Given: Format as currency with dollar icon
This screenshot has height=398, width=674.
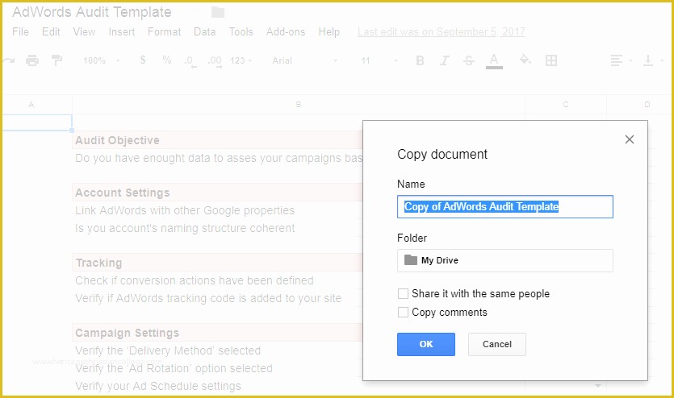Looking at the screenshot, I should tap(143, 60).
